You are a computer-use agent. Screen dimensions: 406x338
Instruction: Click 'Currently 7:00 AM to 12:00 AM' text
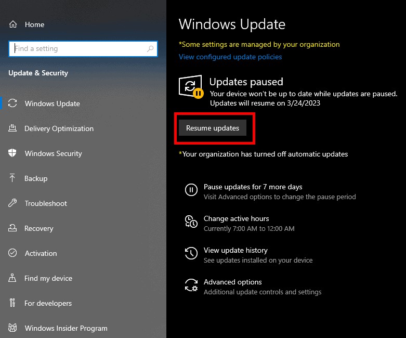(x=249, y=229)
